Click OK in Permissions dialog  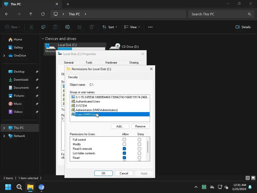pyautogui.click(x=103, y=173)
